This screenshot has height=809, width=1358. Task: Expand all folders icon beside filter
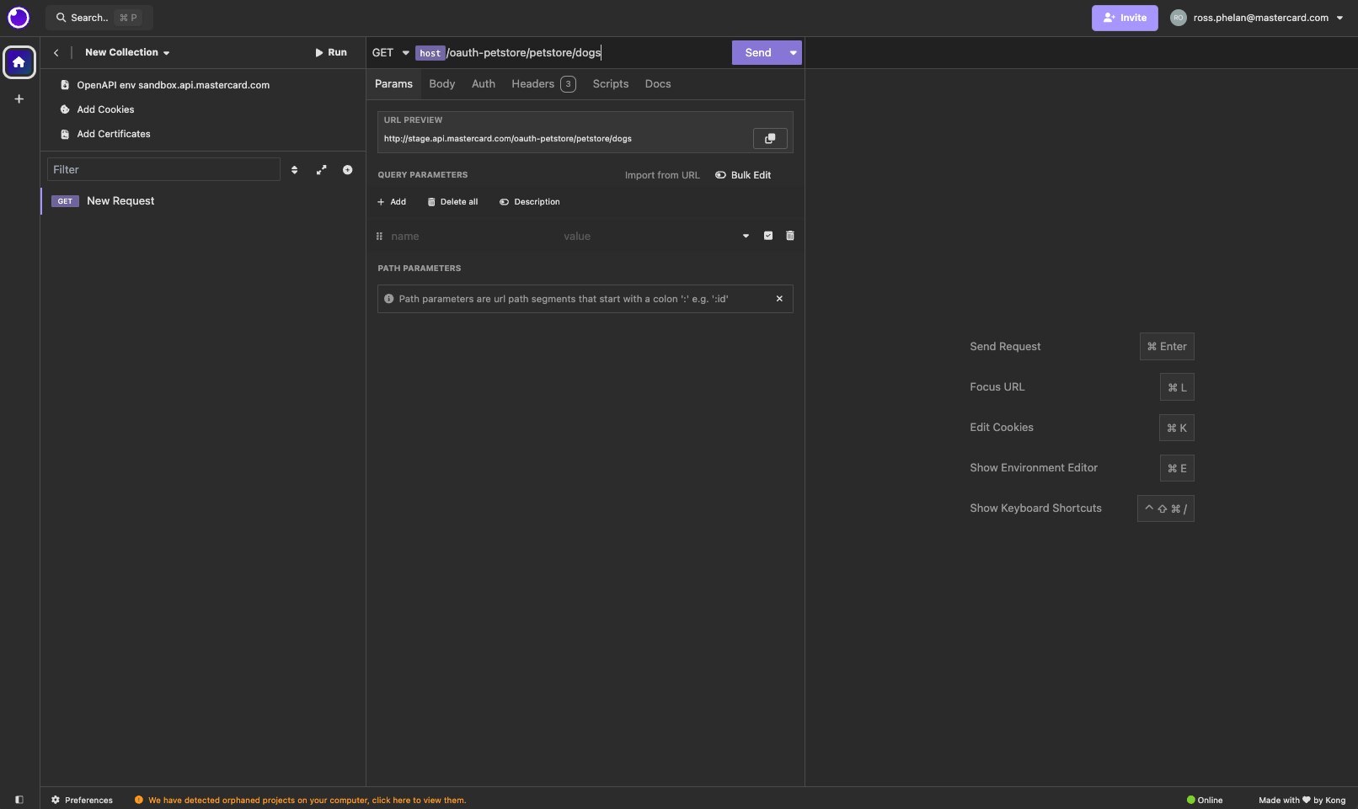[321, 170]
